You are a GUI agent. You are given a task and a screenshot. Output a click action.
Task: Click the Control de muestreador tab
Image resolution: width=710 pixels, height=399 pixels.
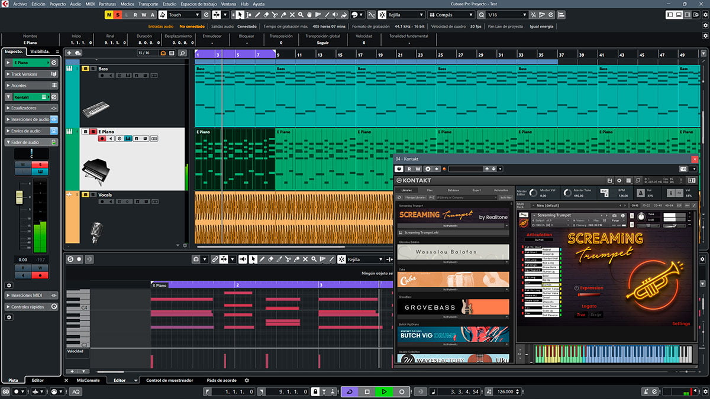point(170,380)
